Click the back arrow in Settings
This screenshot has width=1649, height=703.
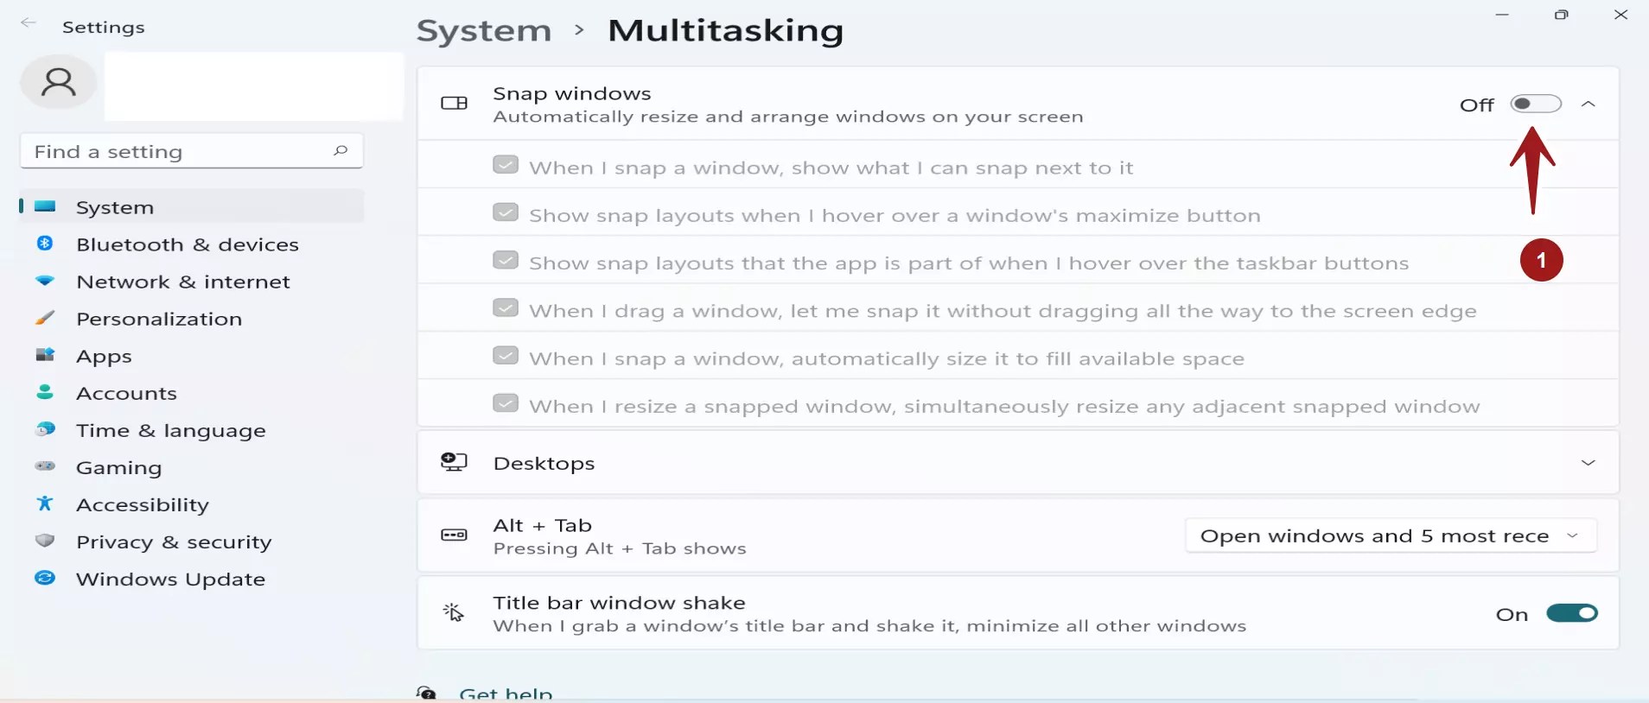tap(29, 23)
